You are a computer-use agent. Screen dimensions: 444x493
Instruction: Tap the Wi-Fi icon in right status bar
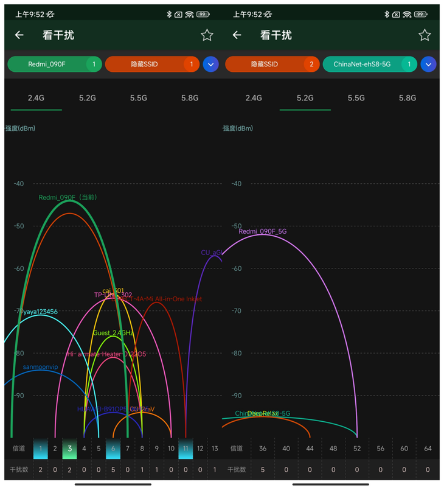click(407, 14)
